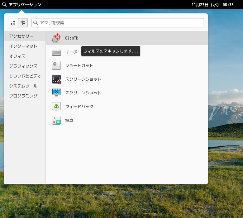The height and width of the screenshot is (218, 243).
Task: Open the サウンドとビデオ category
Action: tap(25, 76)
